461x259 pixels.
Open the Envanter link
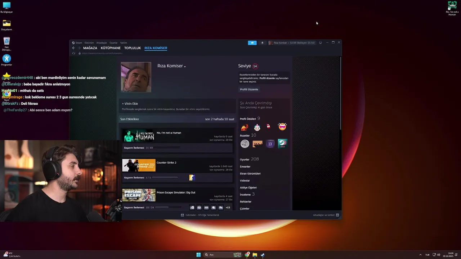pyautogui.click(x=245, y=167)
